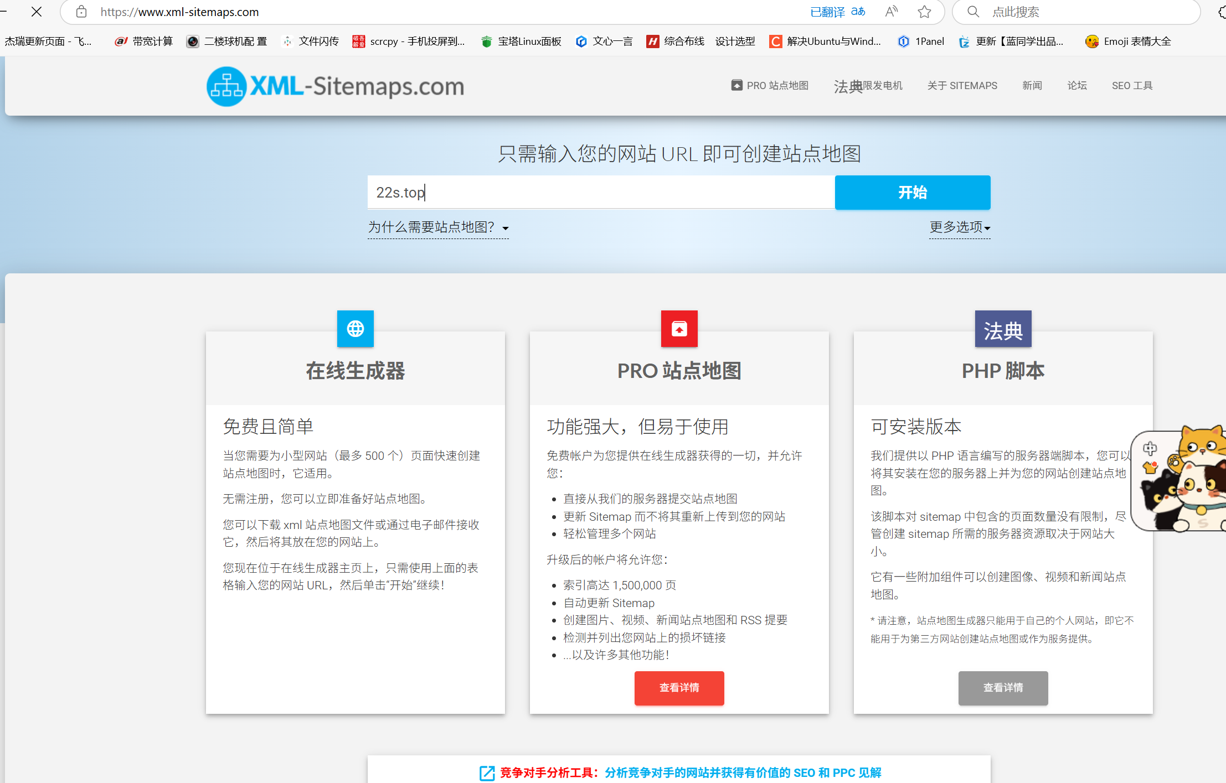This screenshot has height=783, width=1226.
Task: Click the 点此搜索 search box
Action: click(x=1076, y=12)
